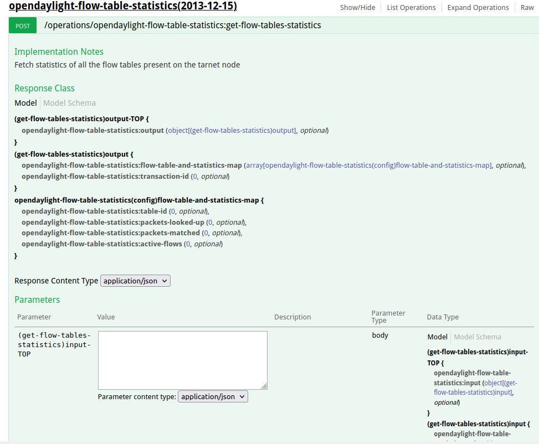Click the 'body' parameter type cell
The height and width of the screenshot is (444, 539).
(x=380, y=335)
